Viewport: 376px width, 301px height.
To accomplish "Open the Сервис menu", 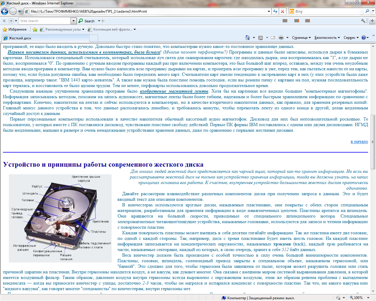I will click(351, 38).
